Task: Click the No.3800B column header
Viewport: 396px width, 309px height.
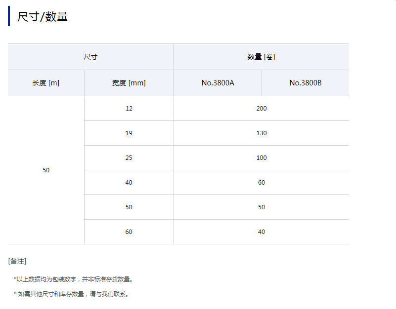Action: pyautogui.click(x=305, y=83)
